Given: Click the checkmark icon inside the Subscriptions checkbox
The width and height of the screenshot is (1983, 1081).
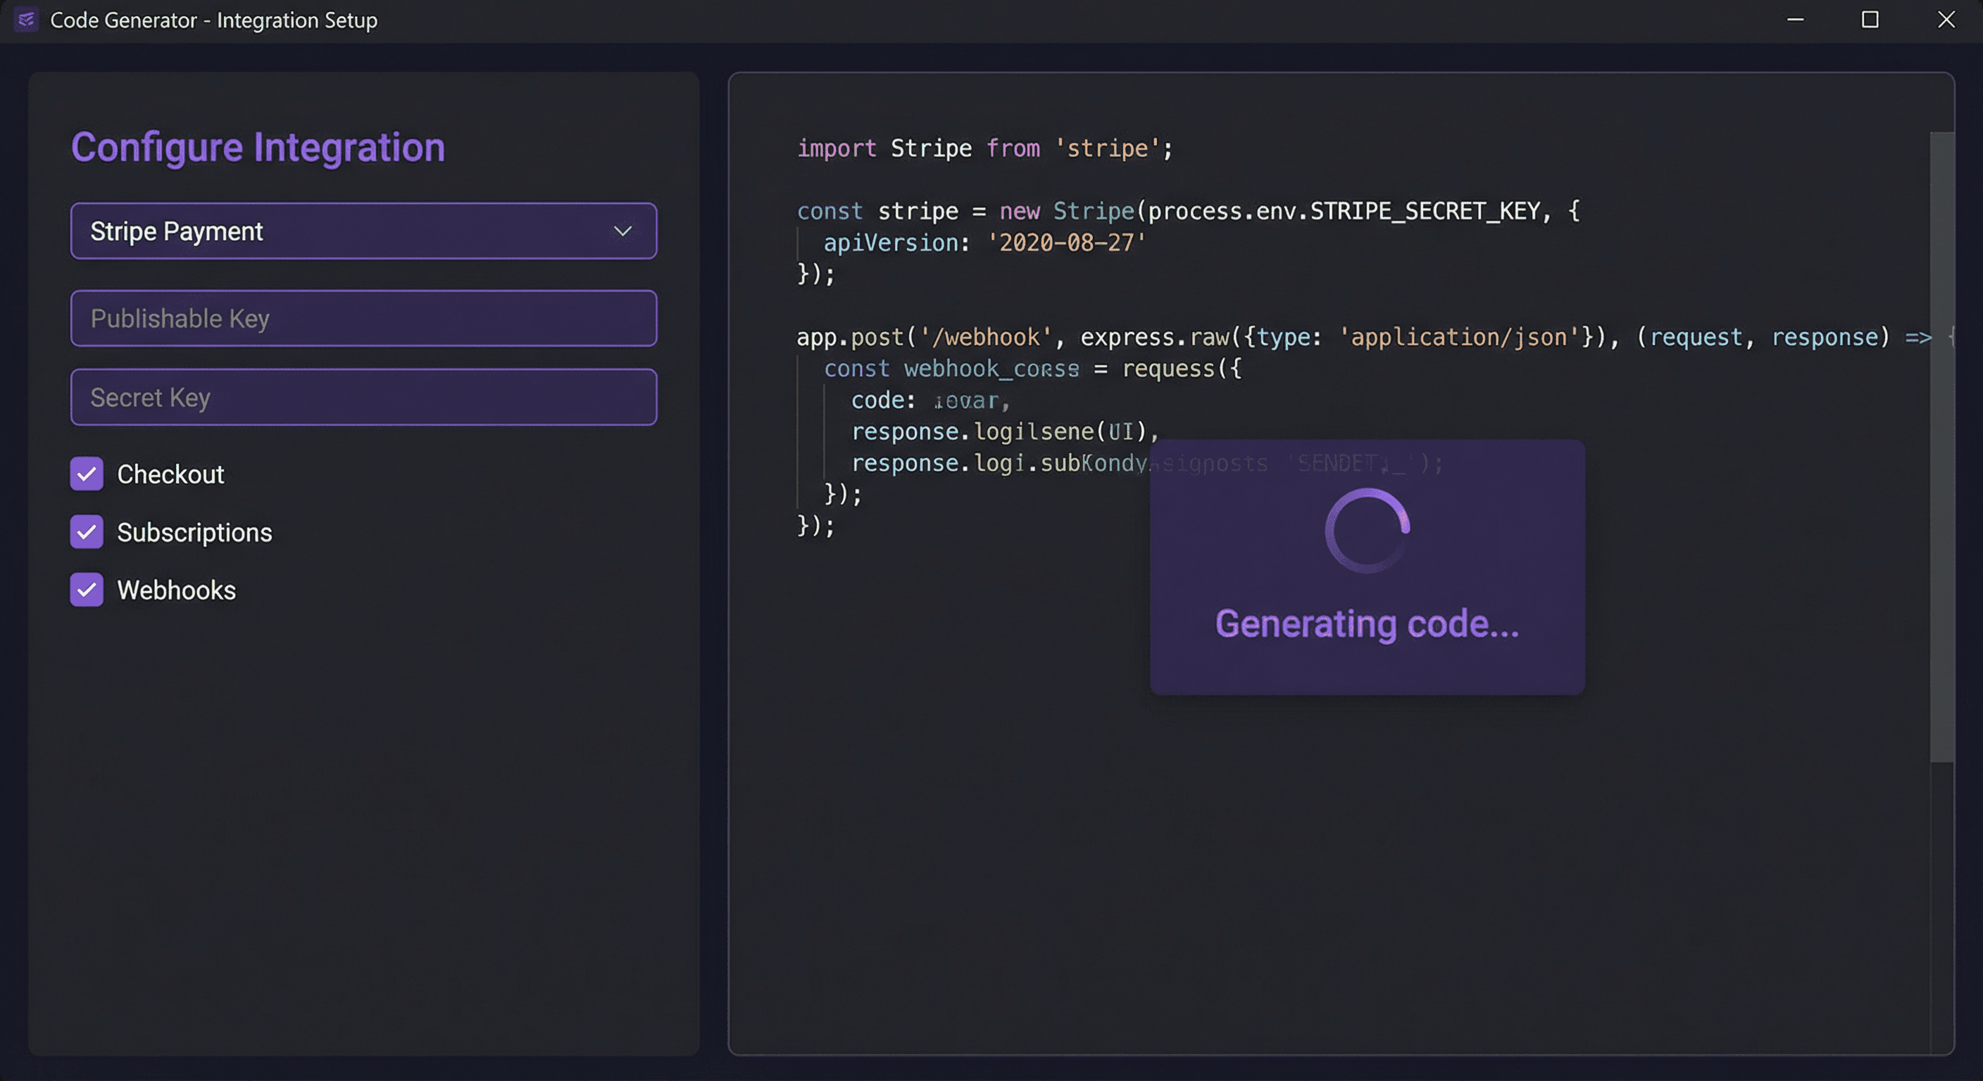Looking at the screenshot, I should tap(87, 531).
